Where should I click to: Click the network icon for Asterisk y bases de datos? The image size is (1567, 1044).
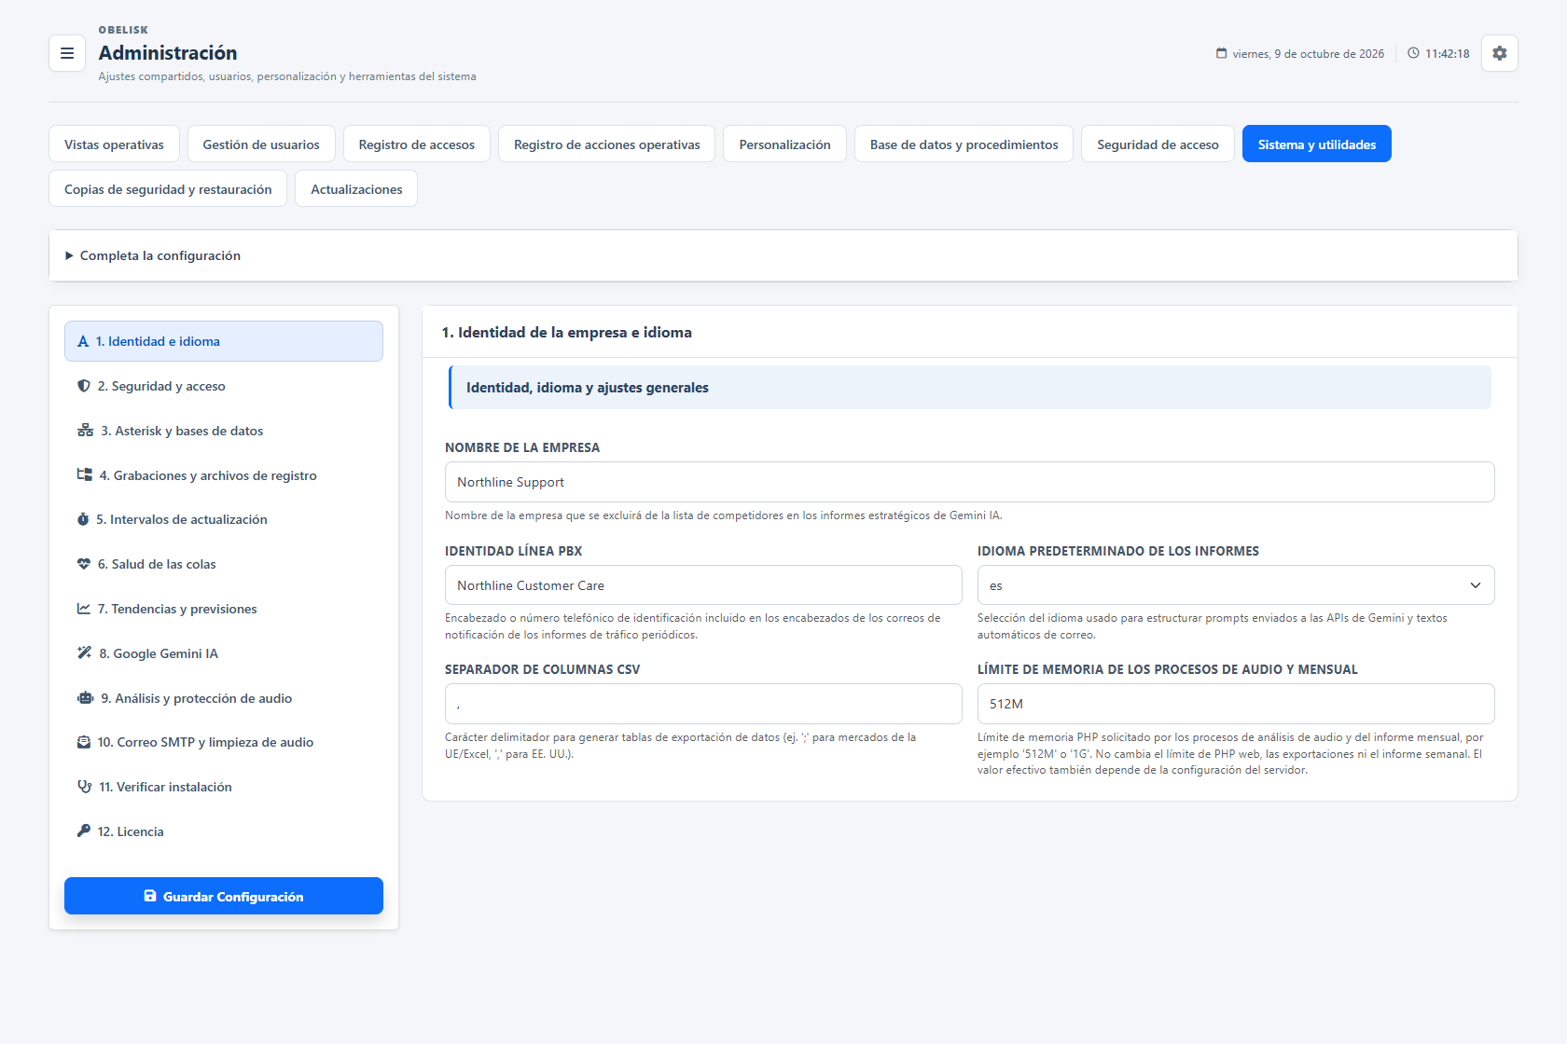point(85,431)
